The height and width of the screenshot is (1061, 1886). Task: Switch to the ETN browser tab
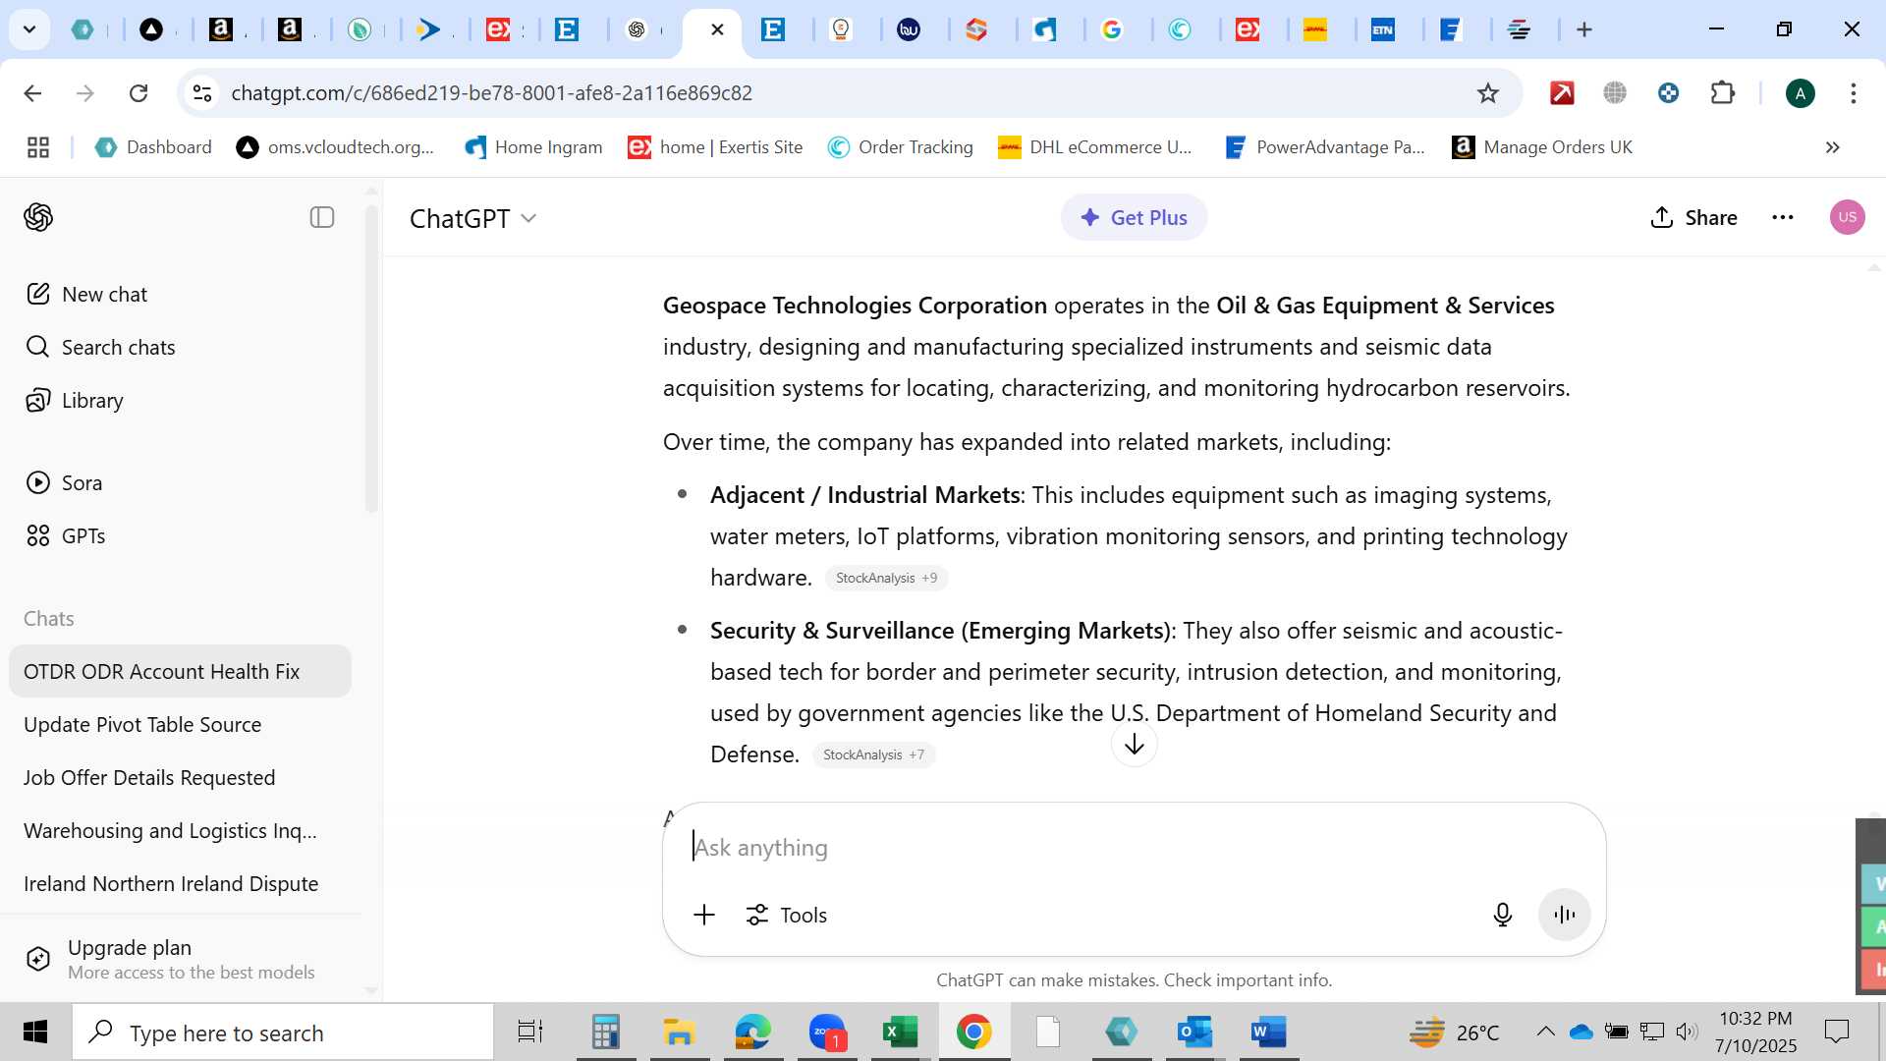click(x=1383, y=29)
